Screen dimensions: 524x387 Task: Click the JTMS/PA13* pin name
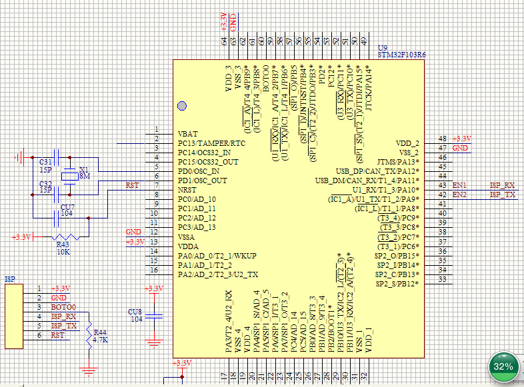(398, 162)
